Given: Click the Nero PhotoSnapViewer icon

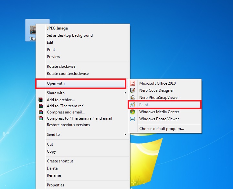Looking at the screenshot, I should click(x=132, y=98).
